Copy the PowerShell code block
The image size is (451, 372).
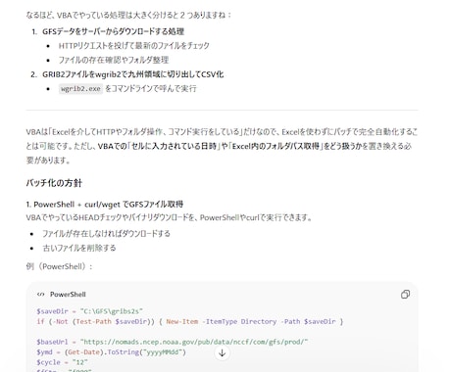point(405,295)
